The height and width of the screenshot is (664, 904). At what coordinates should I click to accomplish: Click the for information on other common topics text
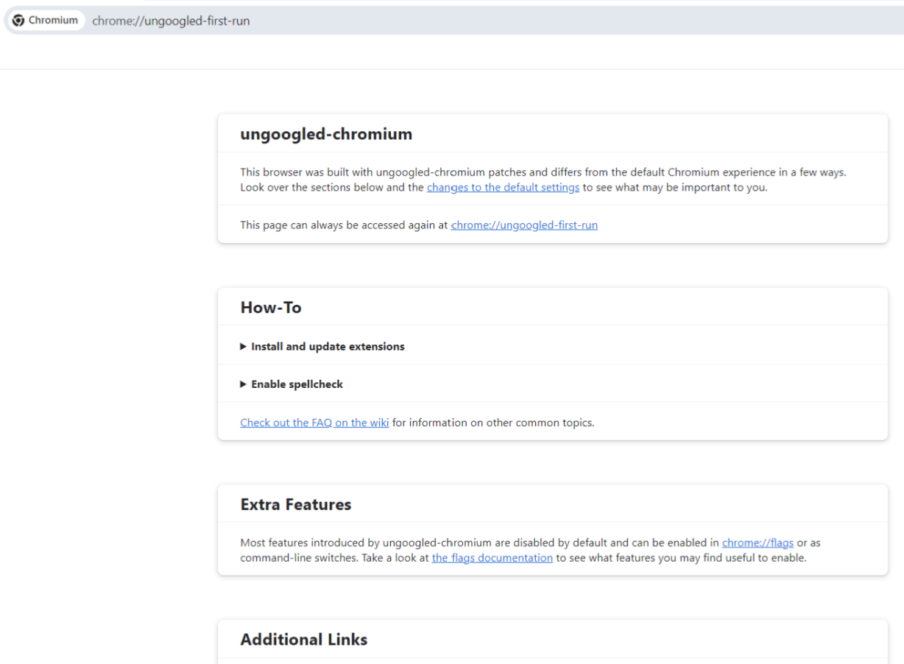point(493,423)
